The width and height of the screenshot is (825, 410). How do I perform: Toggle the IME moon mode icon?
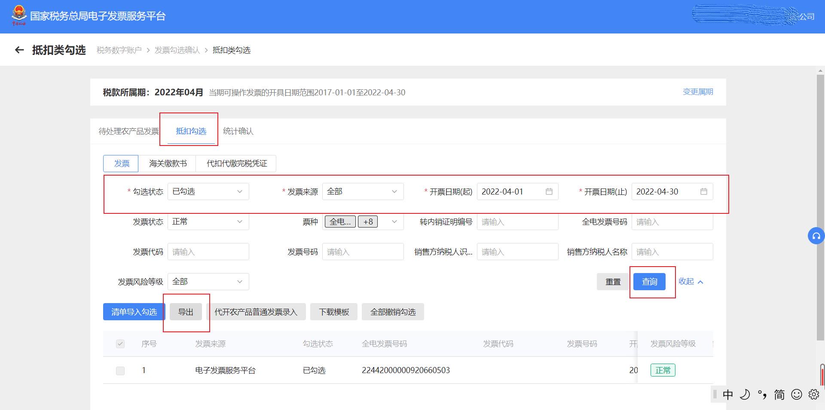[745, 394]
